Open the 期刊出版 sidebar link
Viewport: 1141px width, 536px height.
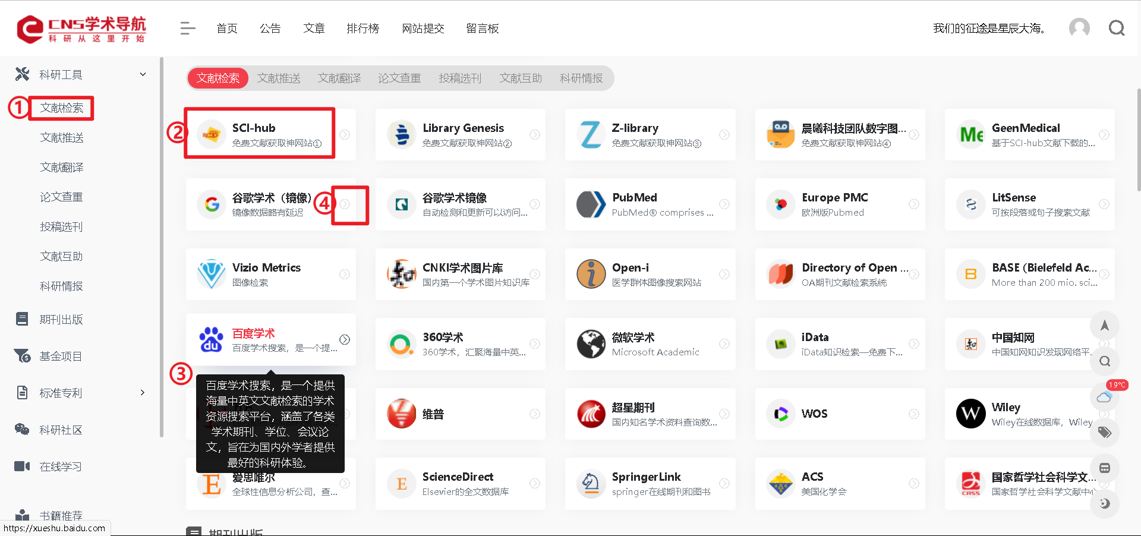pyautogui.click(x=61, y=319)
